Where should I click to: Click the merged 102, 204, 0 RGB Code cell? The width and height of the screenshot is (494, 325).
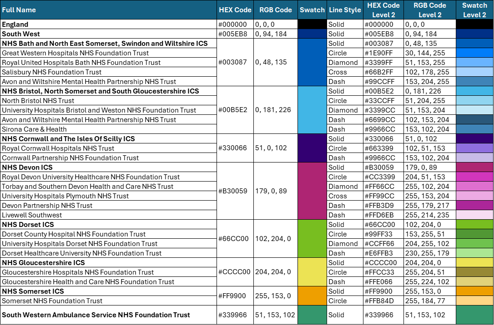[275, 239]
